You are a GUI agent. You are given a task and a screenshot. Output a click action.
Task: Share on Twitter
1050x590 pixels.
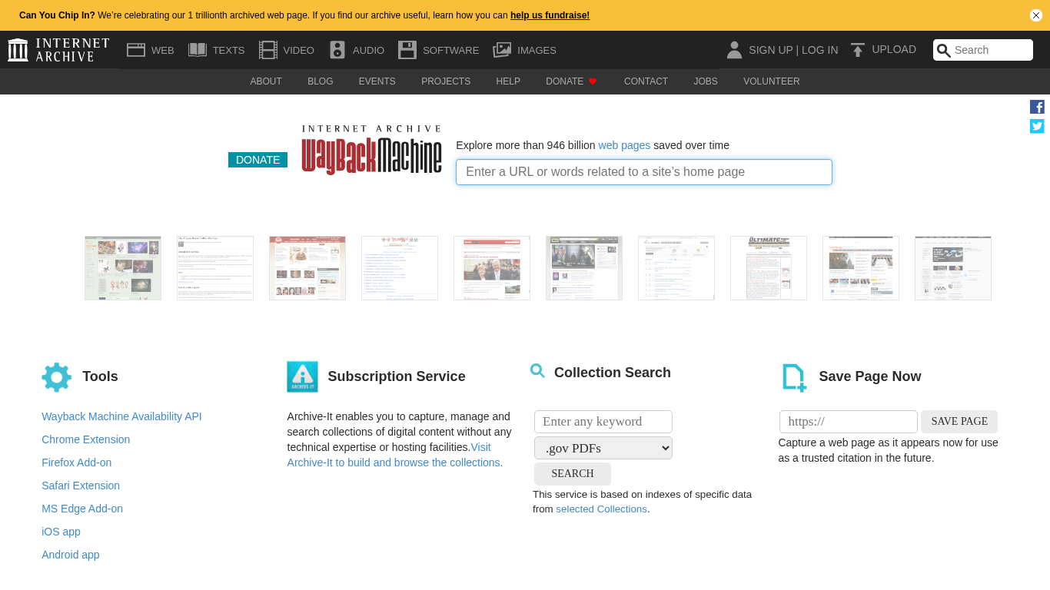click(1037, 126)
